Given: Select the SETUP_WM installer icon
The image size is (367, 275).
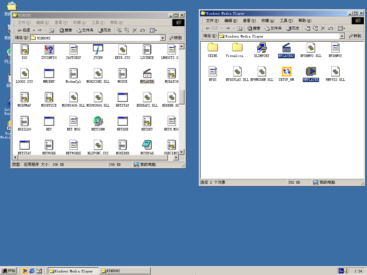Looking at the screenshot, I should tap(286, 74).
